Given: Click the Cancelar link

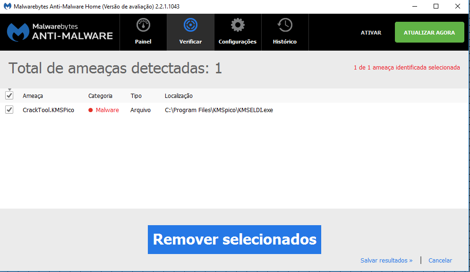Looking at the screenshot, I should tap(440, 260).
